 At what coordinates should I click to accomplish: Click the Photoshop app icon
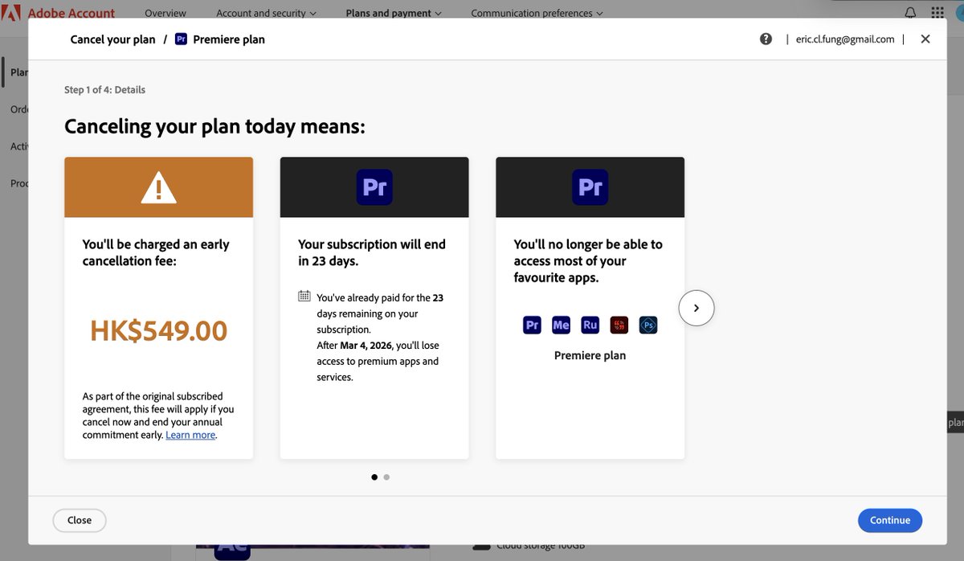click(648, 325)
